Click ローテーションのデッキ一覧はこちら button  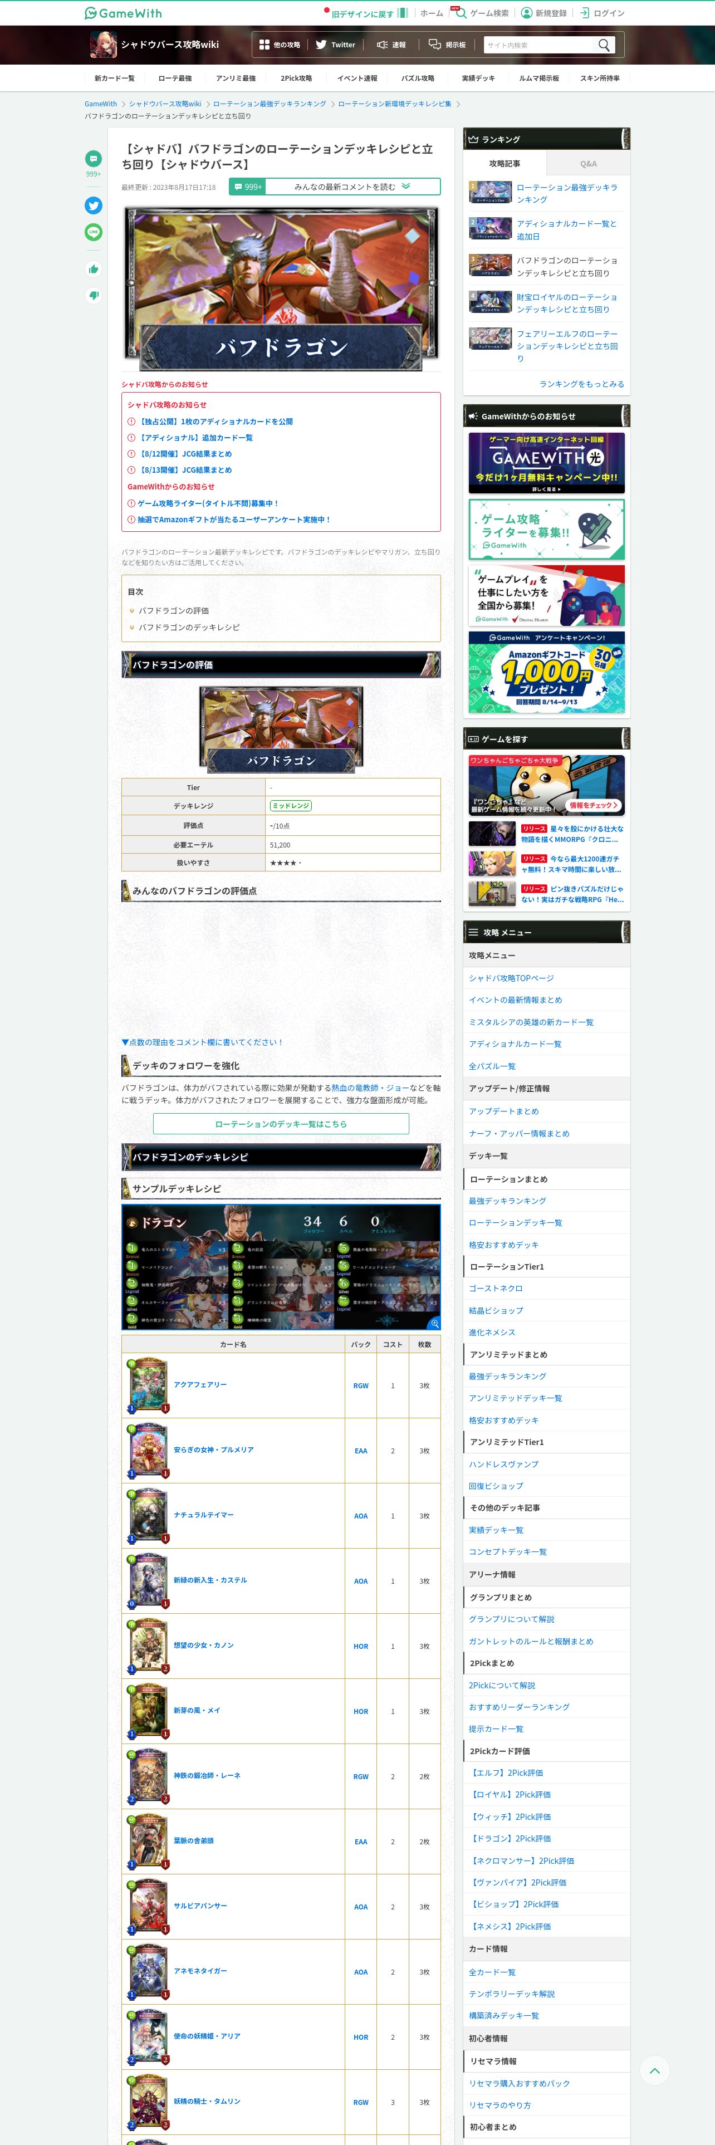[x=281, y=1123]
